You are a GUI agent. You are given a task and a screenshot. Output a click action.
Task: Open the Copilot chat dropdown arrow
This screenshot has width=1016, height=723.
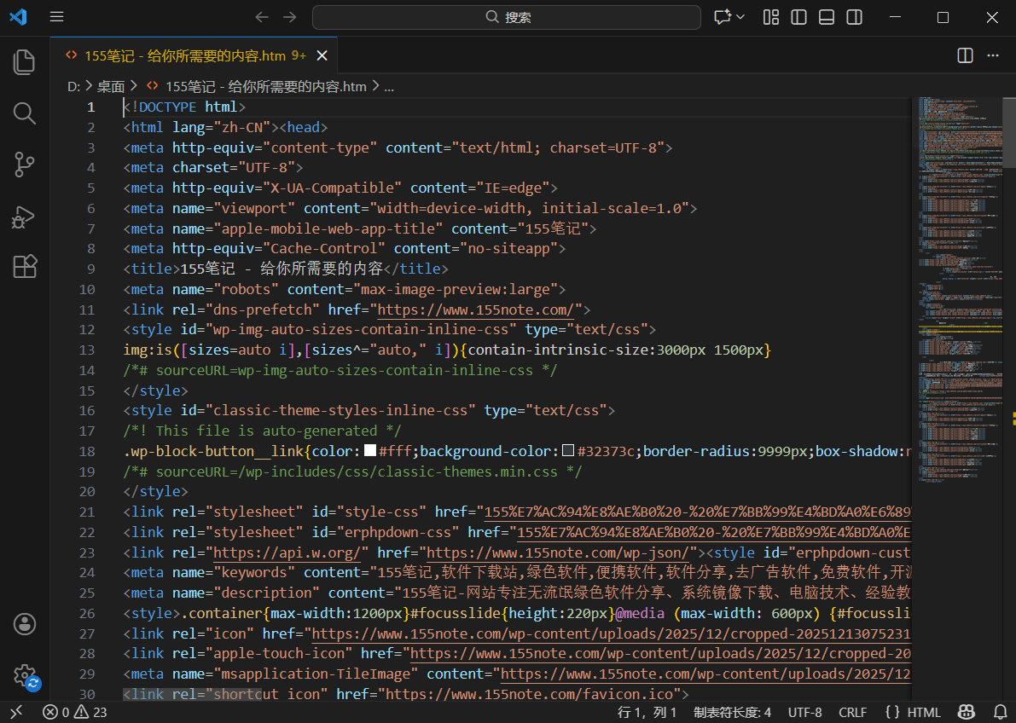coord(740,17)
